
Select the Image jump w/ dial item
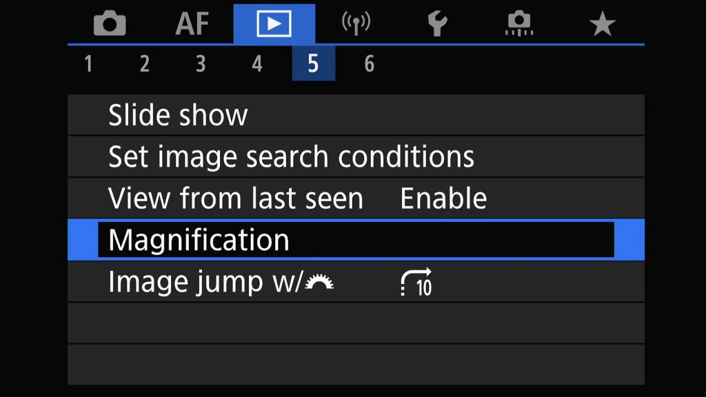click(x=356, y=281)
